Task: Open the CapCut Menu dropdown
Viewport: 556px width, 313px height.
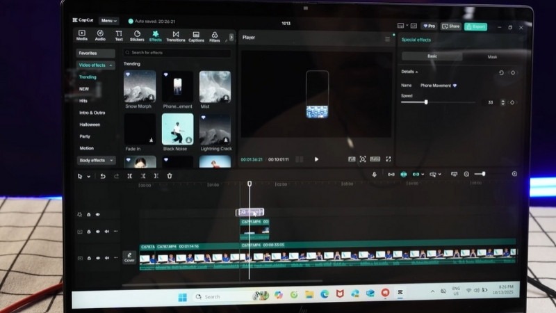Action: point(108,21)
